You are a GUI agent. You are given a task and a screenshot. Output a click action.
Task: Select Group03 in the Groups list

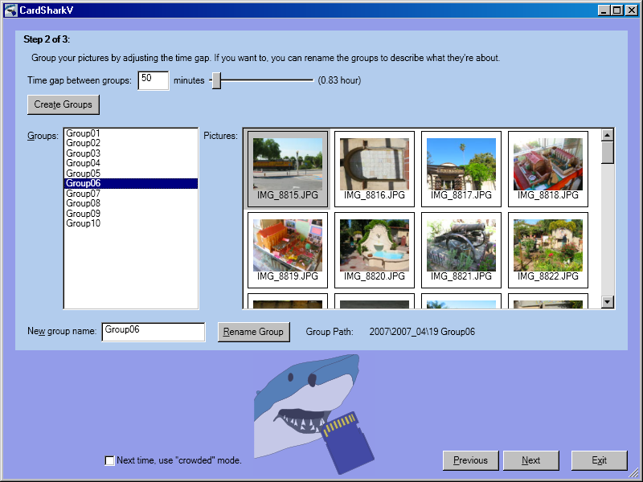131,153
